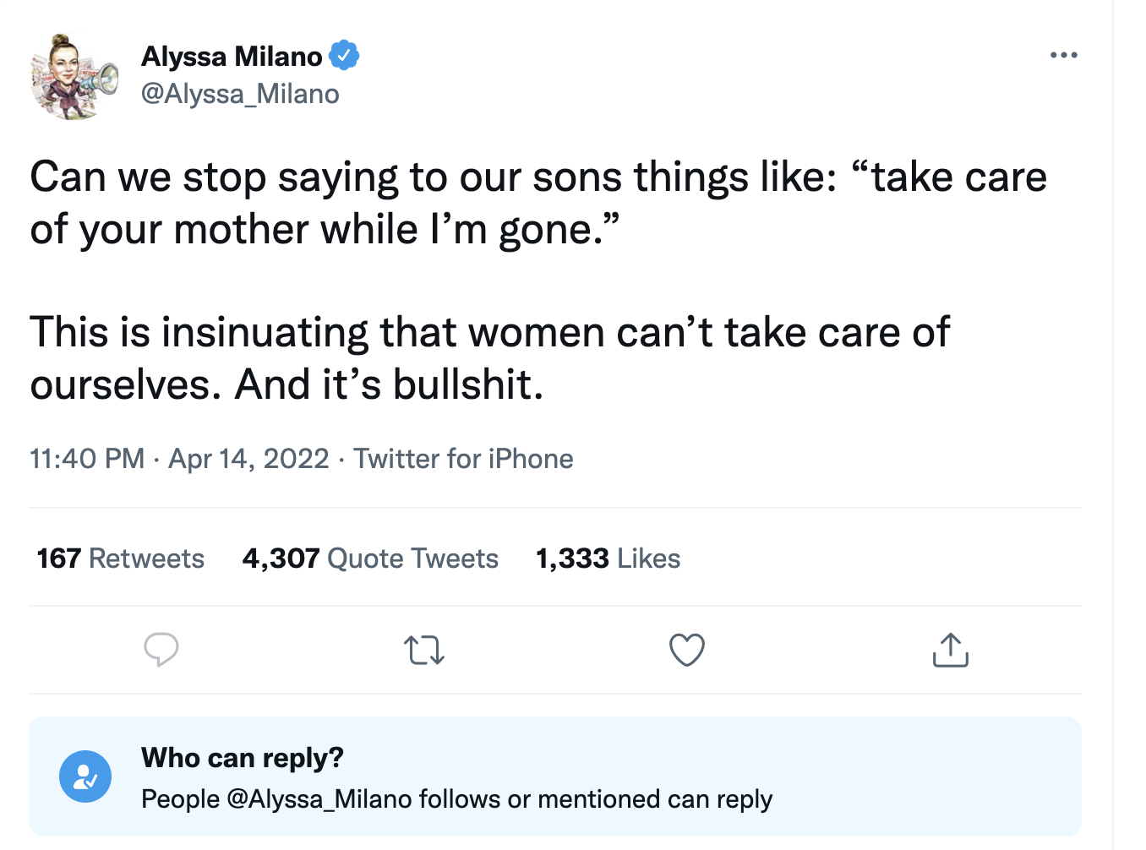Like the tweet with the heart icon
Viewport: 1146px width, 850px height.
[x=686, y=650]
